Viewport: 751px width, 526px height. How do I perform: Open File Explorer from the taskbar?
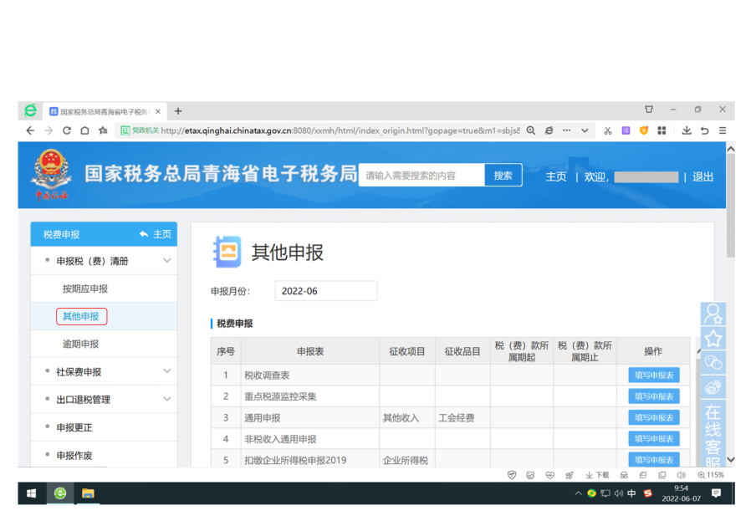point(88,493)
